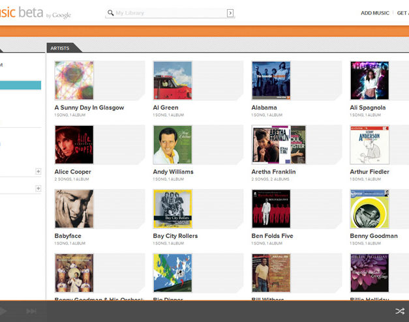Screen dimensions: 409x322
Task: Click the Benny Goodman artist name
Action: point(374,236)
